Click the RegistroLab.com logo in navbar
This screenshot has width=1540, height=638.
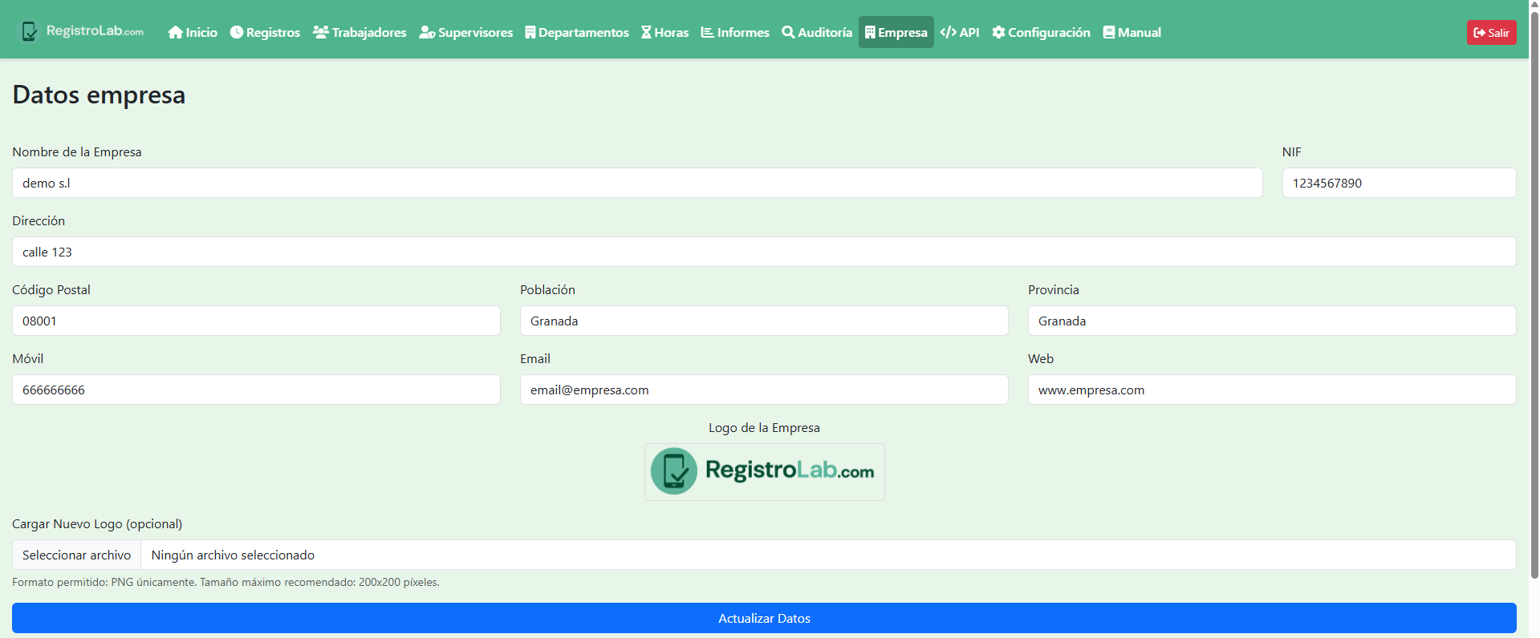[x=82, y=31]
